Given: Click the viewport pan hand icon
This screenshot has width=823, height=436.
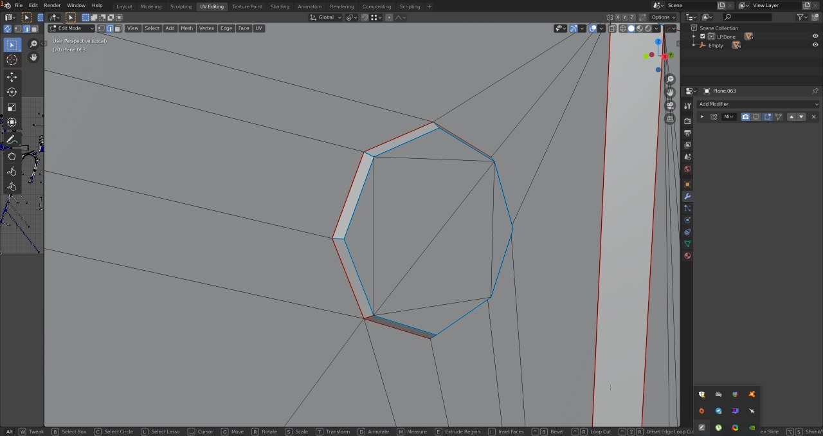Looking at the screenshot, I should pos(670,92).
